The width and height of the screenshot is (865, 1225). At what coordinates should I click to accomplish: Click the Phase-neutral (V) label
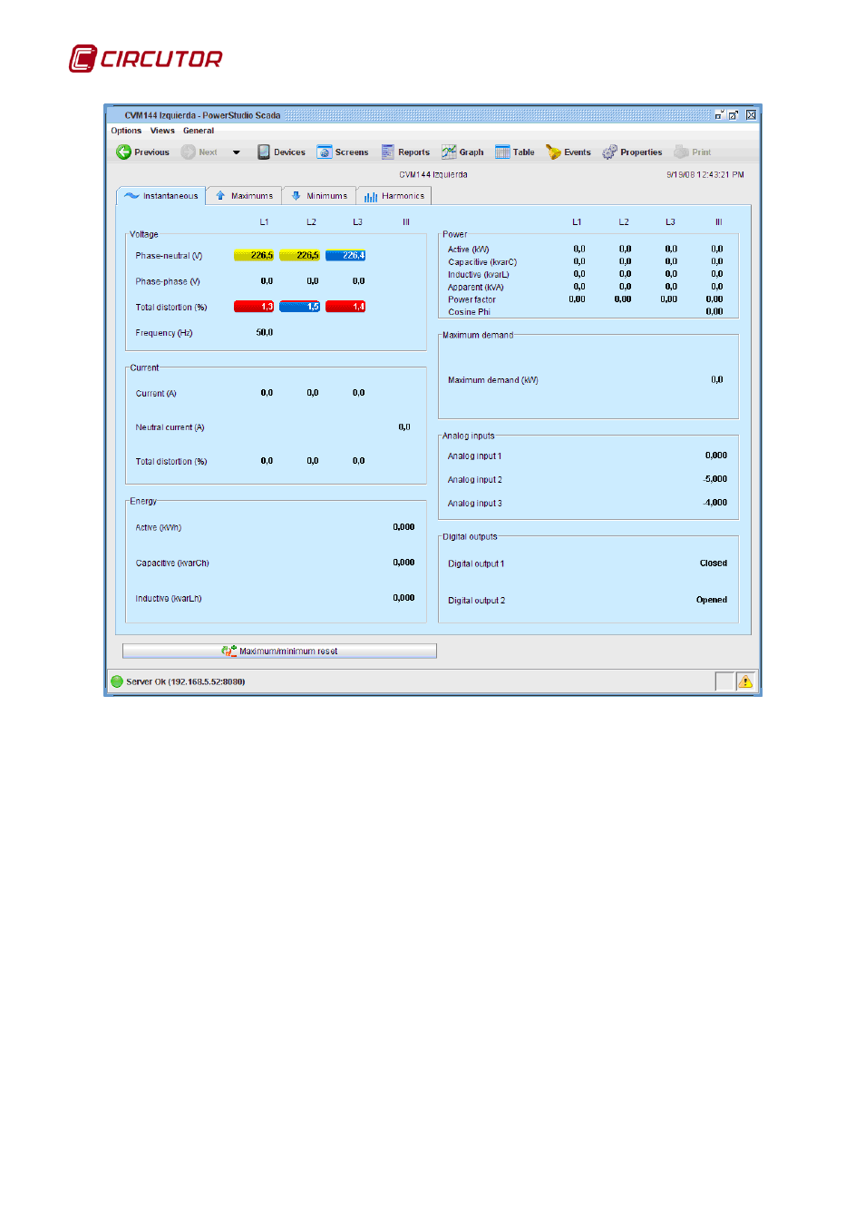coord(169,256)
